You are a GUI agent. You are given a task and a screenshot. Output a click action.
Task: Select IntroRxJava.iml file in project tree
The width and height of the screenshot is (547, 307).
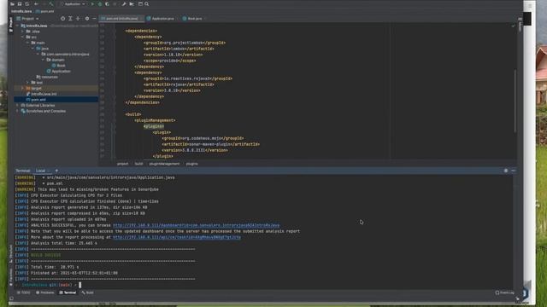coord(41,94)
